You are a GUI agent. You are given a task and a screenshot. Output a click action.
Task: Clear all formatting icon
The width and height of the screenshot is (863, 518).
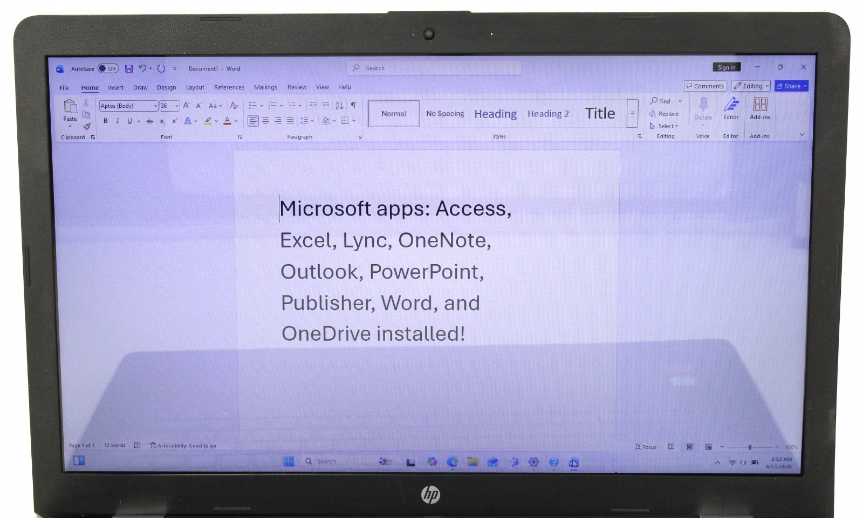pyautogui.click(x=234, y=106)
